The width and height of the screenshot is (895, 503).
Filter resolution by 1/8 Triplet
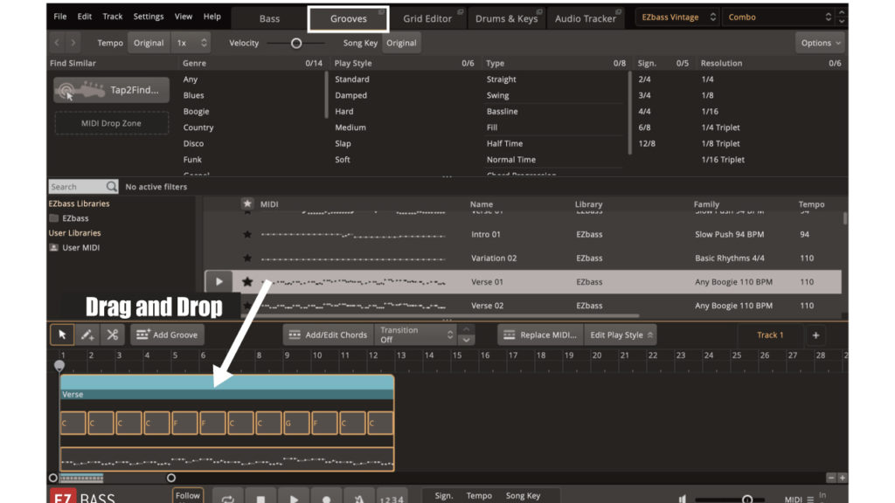(720, 144)
